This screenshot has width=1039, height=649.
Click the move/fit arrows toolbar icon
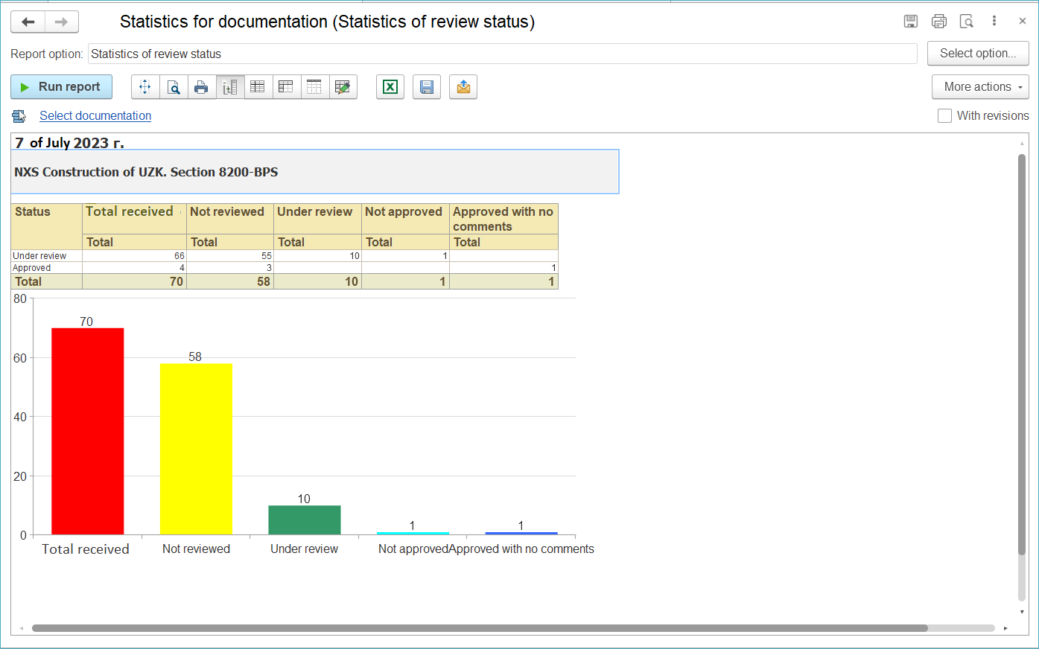pos(145,87)
